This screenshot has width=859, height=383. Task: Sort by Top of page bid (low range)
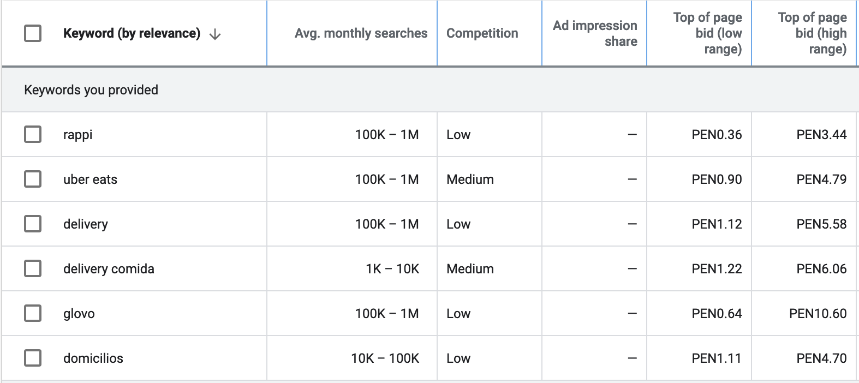click(x=708, y=33)
